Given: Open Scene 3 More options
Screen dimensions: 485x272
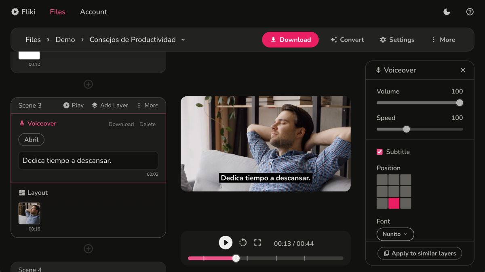Looking at the screenshot, I should (x=148, y=105).
